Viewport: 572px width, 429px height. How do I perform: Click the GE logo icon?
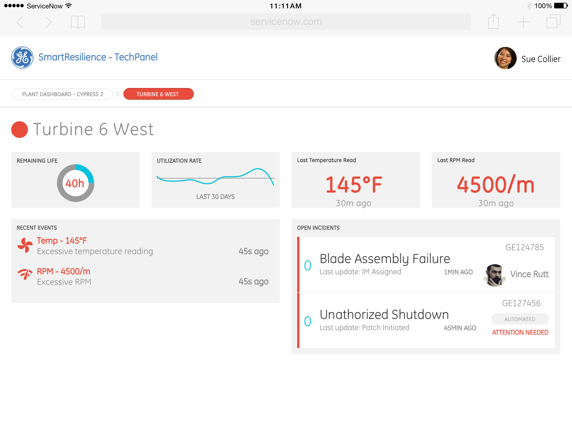[x=22, y=58]
